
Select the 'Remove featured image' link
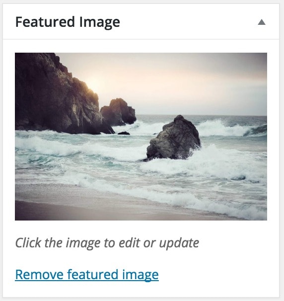click(87, 275)
